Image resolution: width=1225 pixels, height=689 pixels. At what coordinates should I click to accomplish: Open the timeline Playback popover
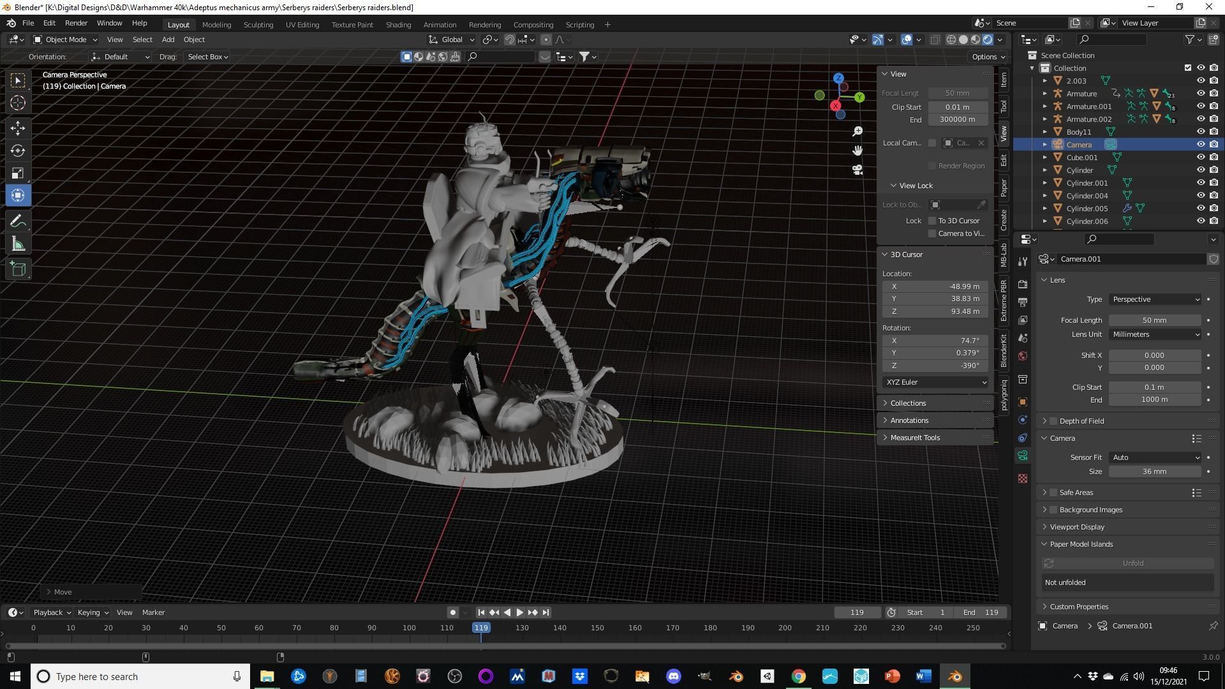[x=52, y=612]
